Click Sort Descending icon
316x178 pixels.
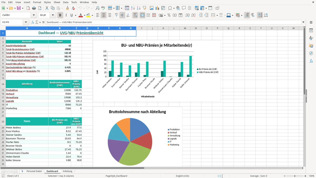(139, 8)
